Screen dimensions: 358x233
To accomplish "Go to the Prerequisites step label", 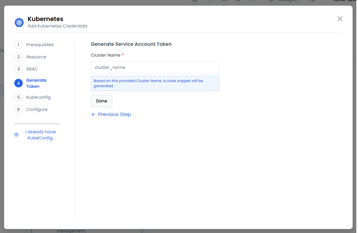I will coord(40,45).
